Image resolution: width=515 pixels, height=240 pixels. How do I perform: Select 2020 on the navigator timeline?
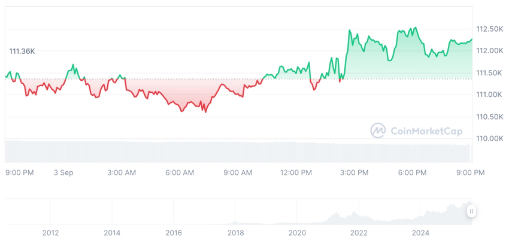tap(297, 232)
